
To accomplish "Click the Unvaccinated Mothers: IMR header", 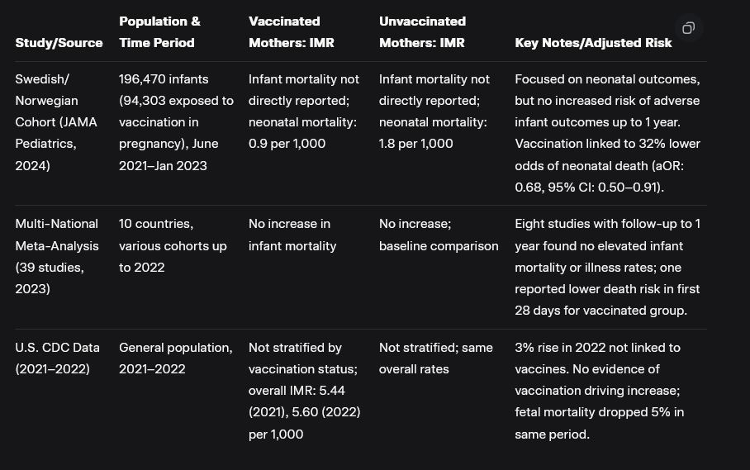I will click(x=422, y=32).
